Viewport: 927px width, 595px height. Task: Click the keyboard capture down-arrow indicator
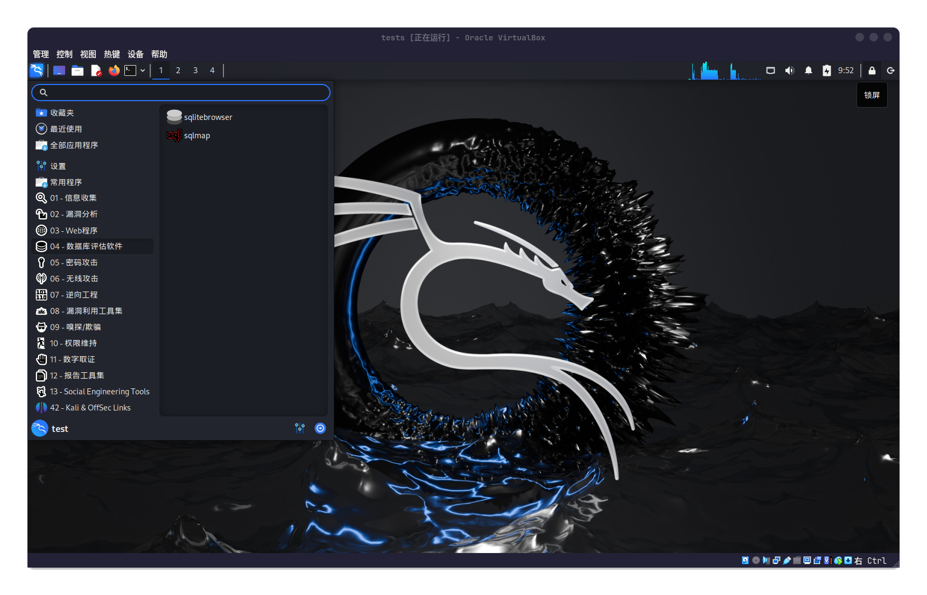click(x=848, y=561)
